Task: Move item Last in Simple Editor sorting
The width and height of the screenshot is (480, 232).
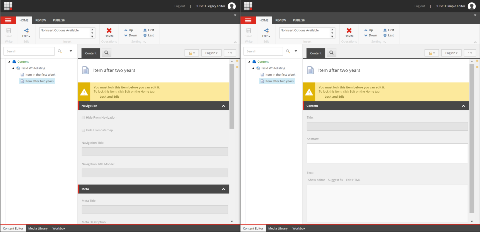Action: pyautogui.click(x=388, y=35)
